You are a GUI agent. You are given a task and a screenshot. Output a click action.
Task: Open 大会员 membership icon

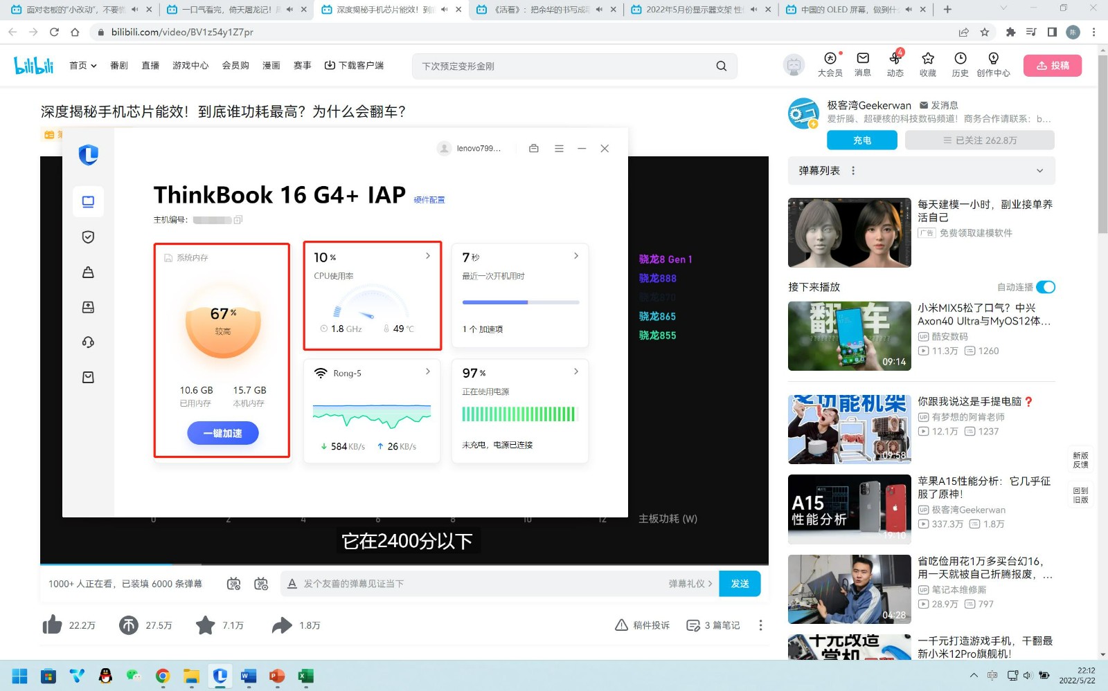pyautogui.click(x=830, y=64)
